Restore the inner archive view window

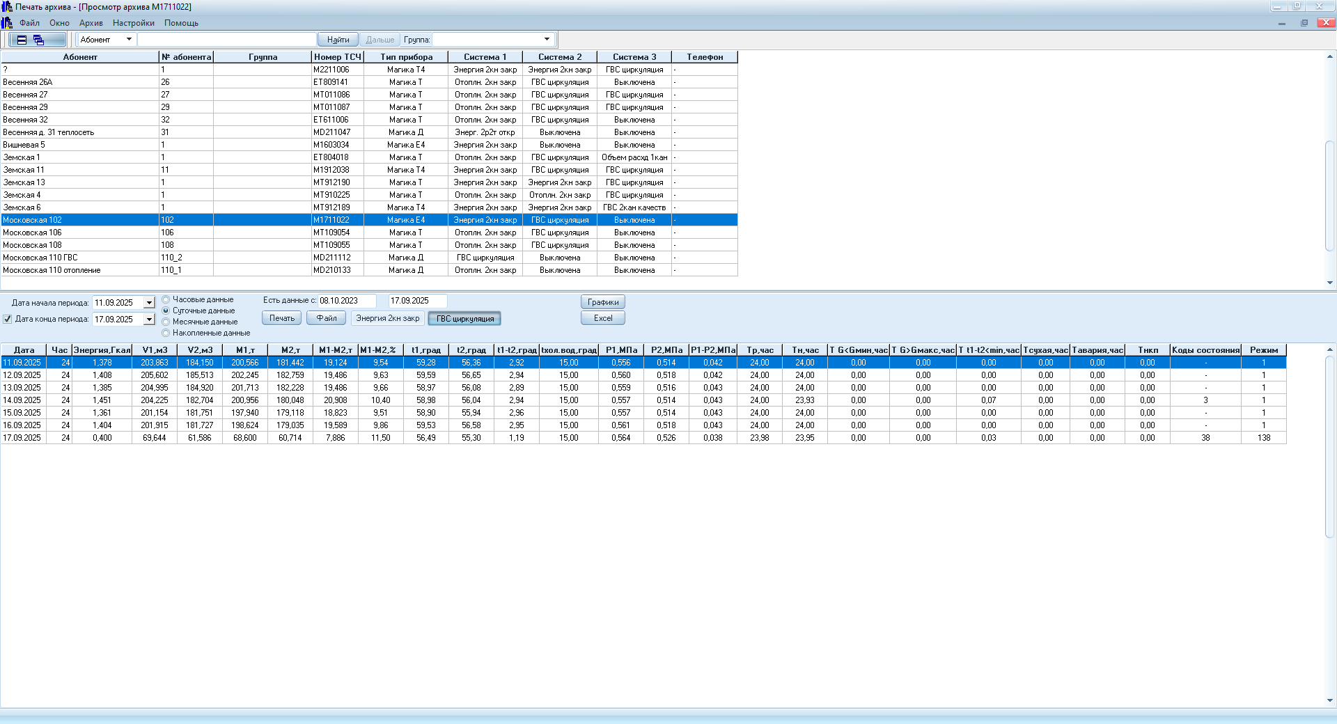(x=1304, y=23)
